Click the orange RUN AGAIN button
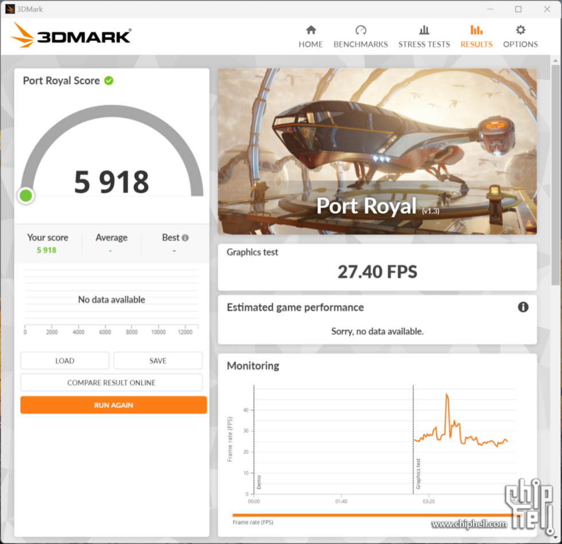 pos(114,405)
